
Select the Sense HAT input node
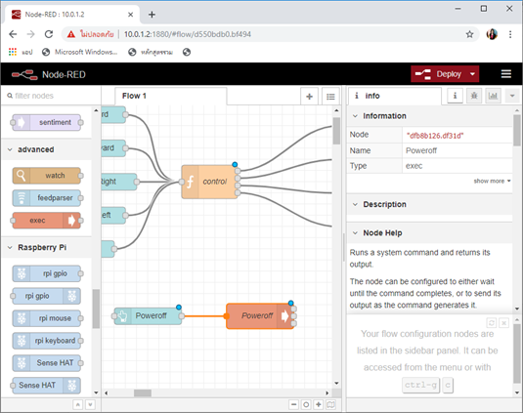47,362
